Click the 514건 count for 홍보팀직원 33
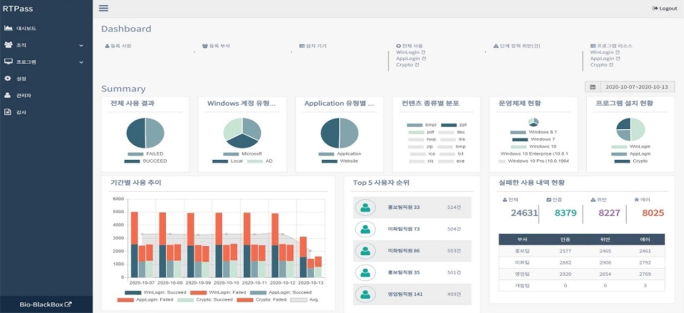This screenshot has width=684, height=313. click(x=454, y=207)
